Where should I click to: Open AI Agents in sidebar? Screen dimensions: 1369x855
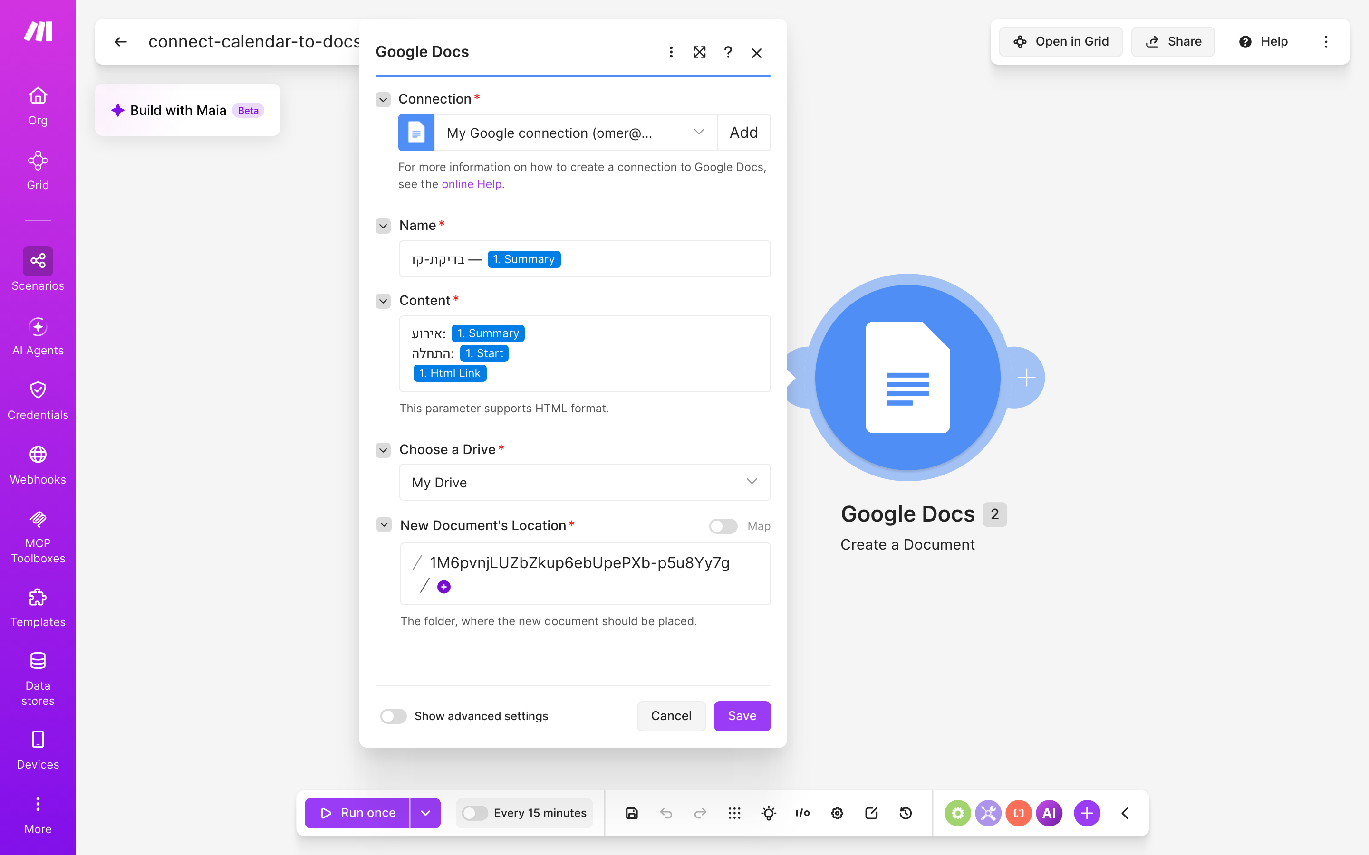[x=38, y=337]
